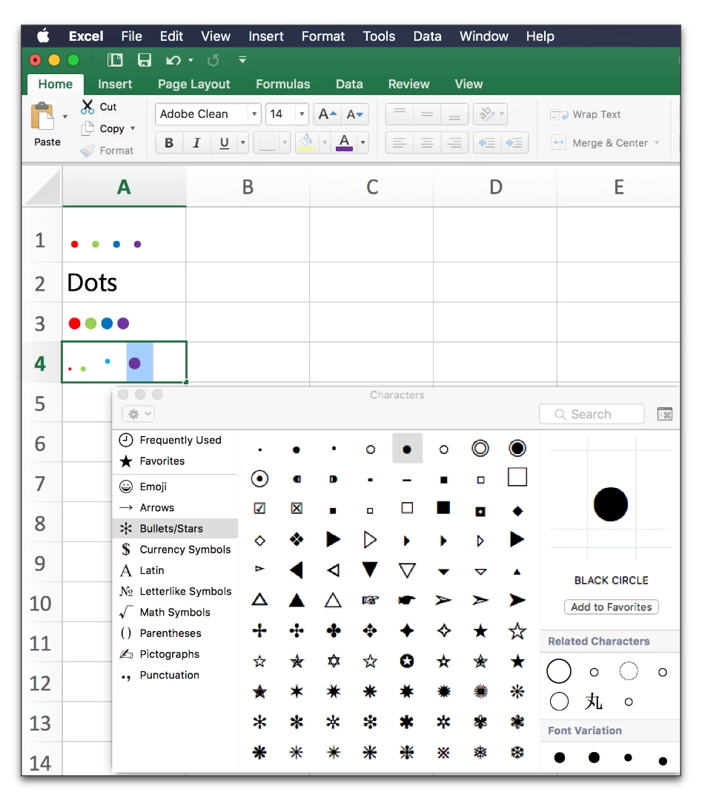Click the Font Color A icon
Image resolution: width=702 pixels, height=801 pixels.
pyautogui.click(x=345, y=142)
